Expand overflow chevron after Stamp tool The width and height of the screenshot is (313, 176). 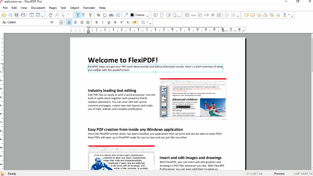[x=292, y=16]
